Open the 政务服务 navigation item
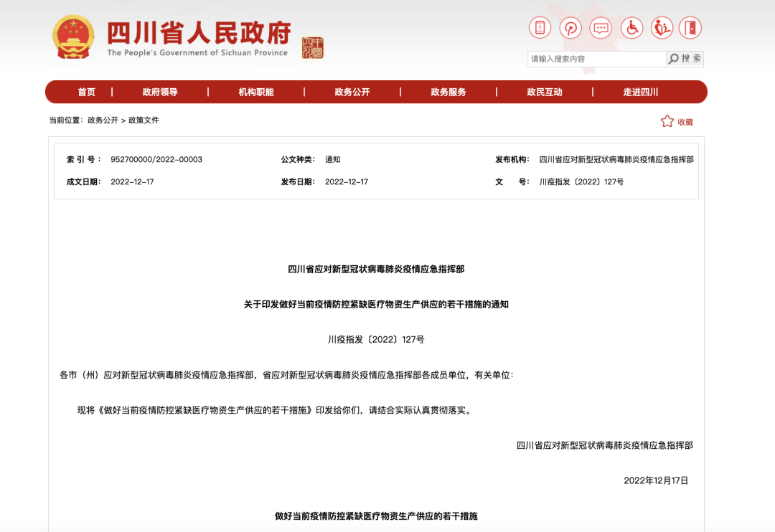 448,92
